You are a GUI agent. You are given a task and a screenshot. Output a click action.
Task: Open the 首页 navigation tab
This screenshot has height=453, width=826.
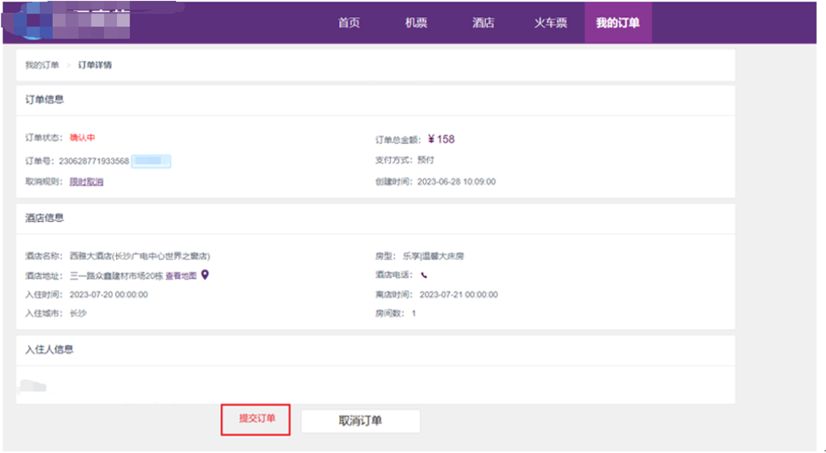[349, 22]
